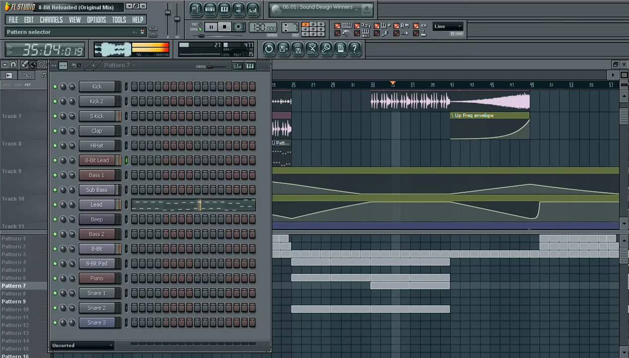
Task: Open the TOOLS menu
Action: tap(119, 20)
